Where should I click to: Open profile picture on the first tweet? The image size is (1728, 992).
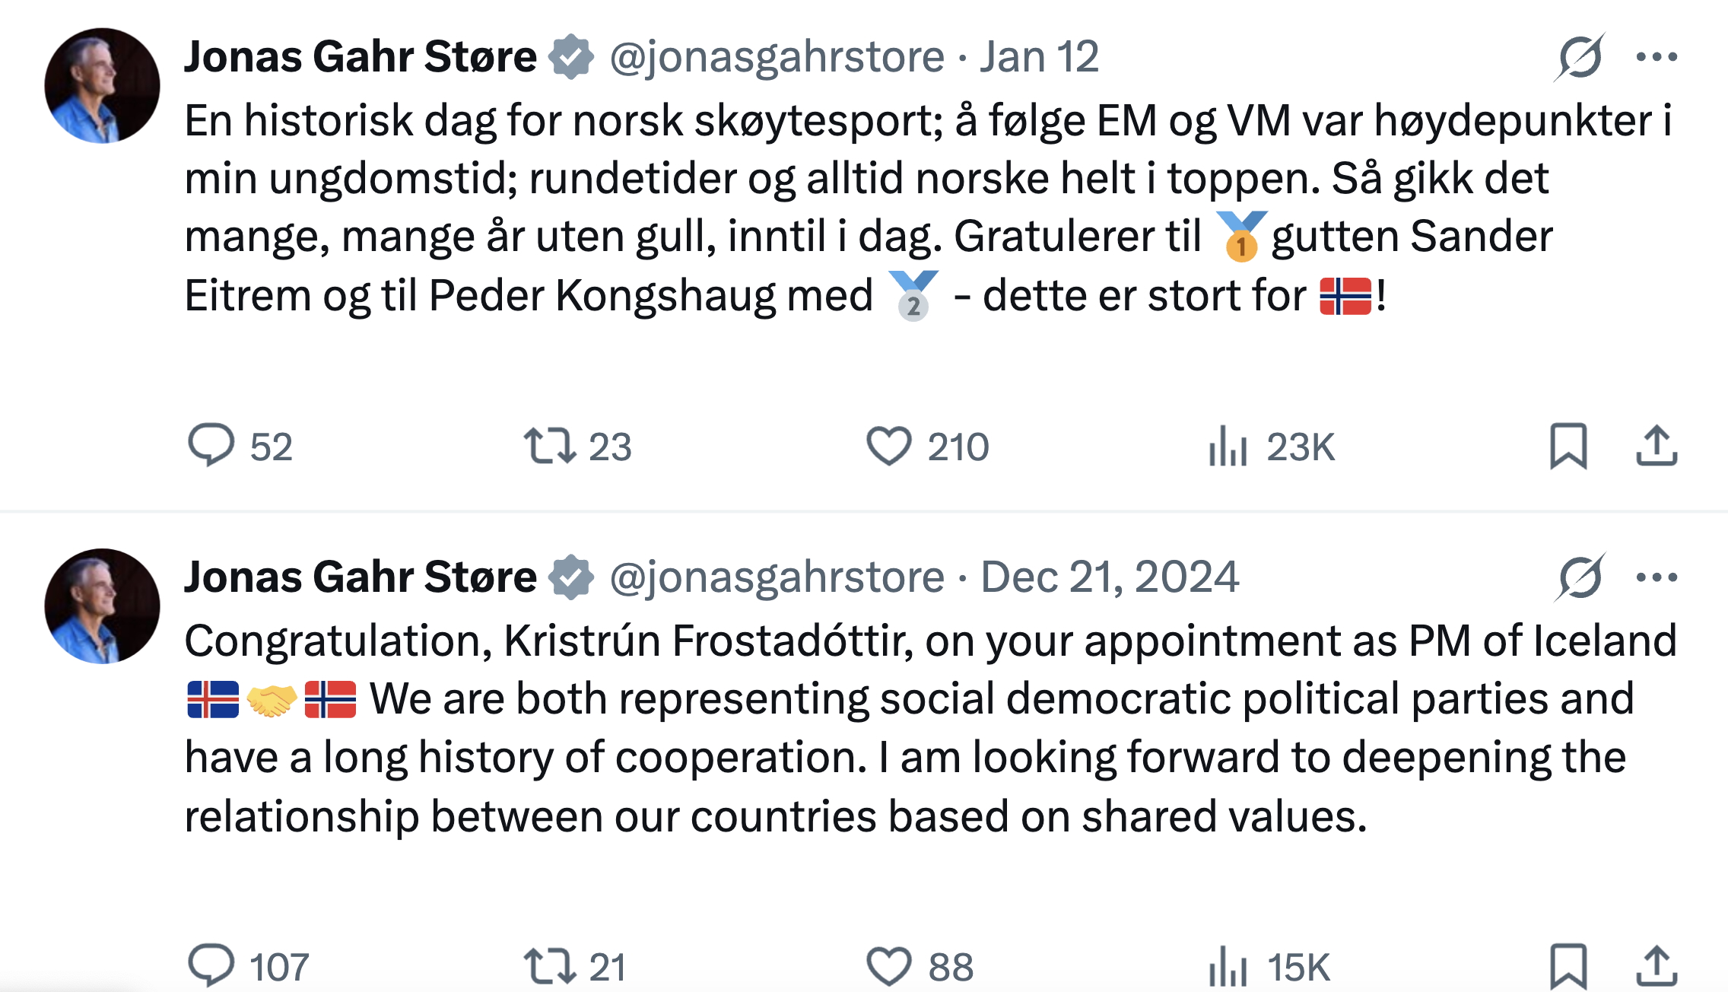pyautogui.click(x=102, y=85)
